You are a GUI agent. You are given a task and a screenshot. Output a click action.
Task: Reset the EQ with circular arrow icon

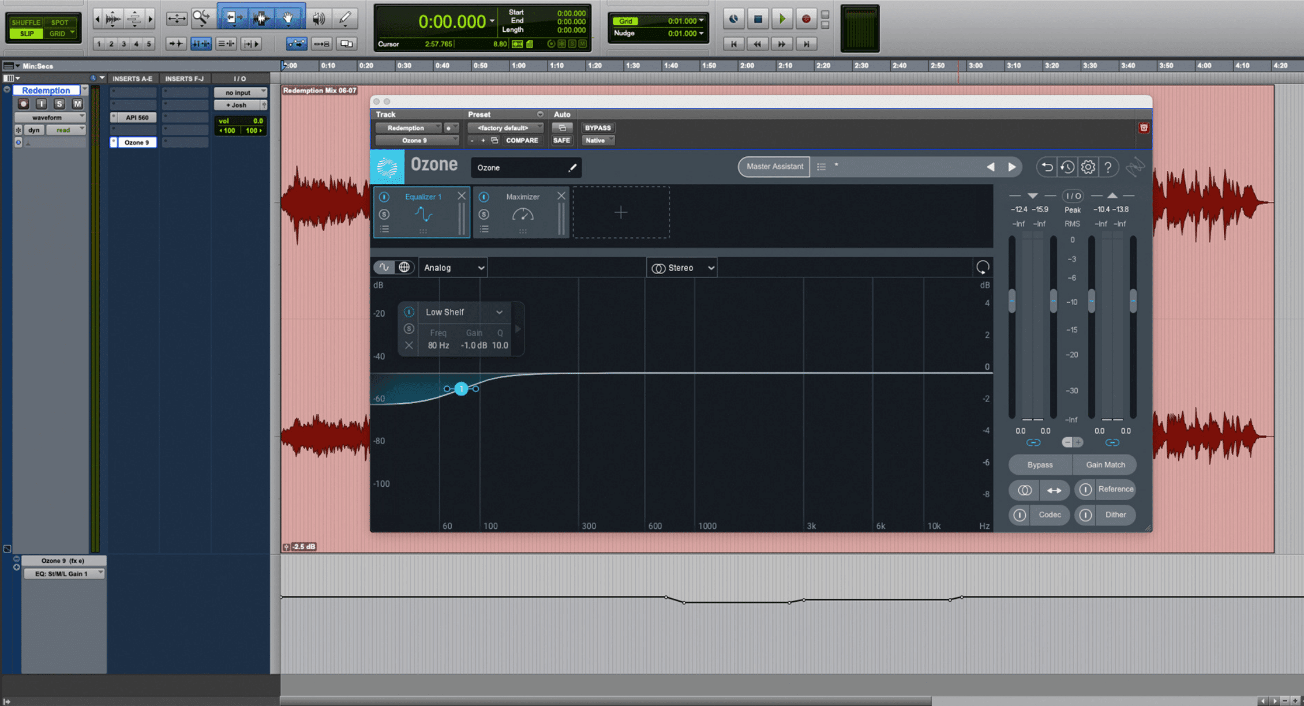982,267
